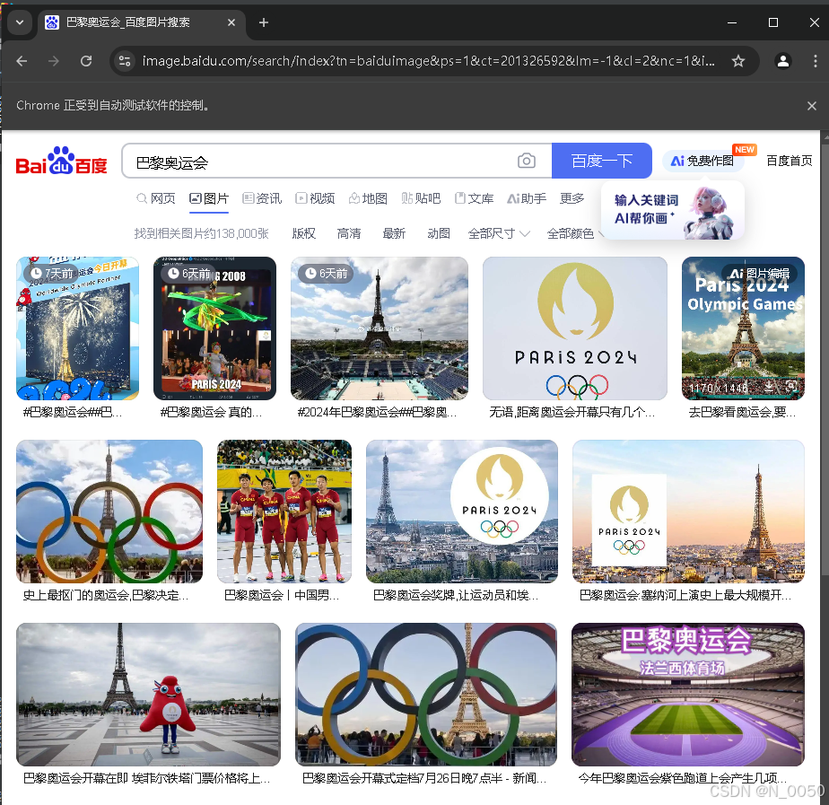Open the red Phryge mascot thumbnail
The height and width of the screenshot is (805, 829).
(149, 695)
